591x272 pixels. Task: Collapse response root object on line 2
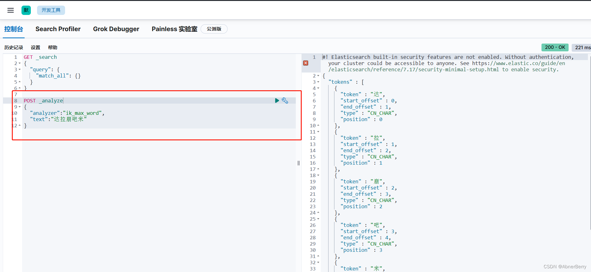point(318,76)
